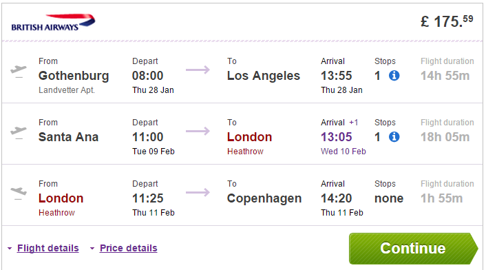Click the 14h 55m flight duration

click(445, 76)
